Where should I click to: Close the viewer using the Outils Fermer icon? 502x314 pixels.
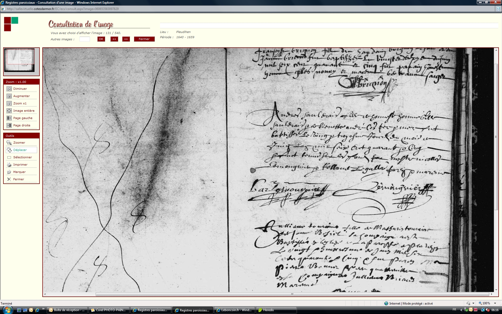click(9, 180)
